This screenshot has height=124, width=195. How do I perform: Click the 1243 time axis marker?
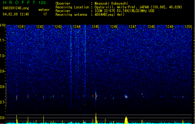58,27
